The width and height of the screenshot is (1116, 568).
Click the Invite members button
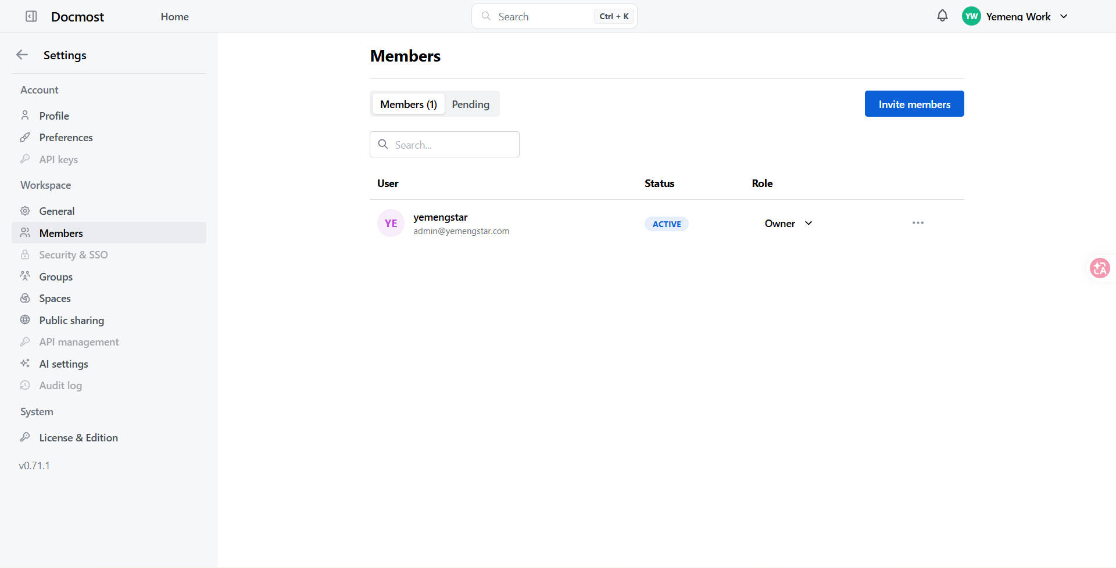[x=914, y=104]
